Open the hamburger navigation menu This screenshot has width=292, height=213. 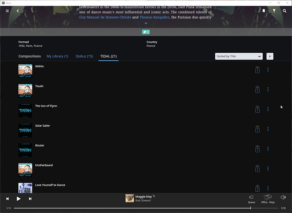coord(7,11)
